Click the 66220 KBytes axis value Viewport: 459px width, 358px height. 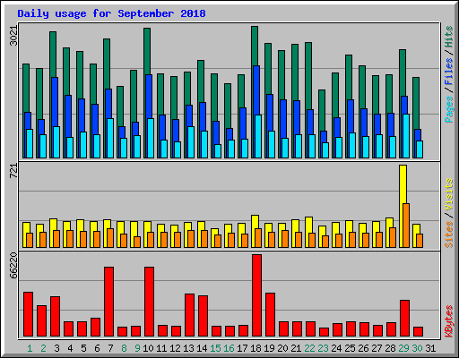pyautogui.click(x=13, y=265)
